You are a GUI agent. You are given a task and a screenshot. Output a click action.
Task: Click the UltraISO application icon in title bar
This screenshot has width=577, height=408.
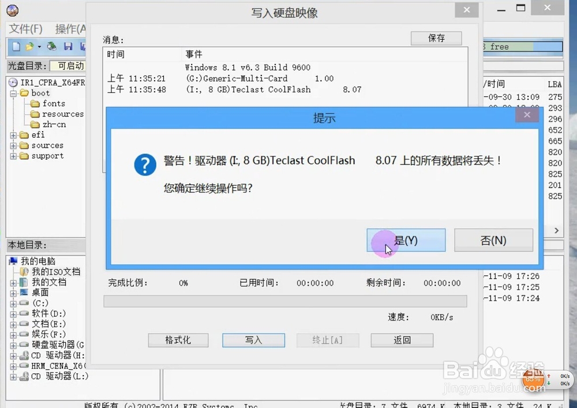[13, 10]
